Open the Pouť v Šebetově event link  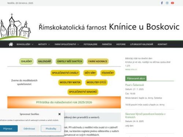pyautogui.click(x=134, y=85)
